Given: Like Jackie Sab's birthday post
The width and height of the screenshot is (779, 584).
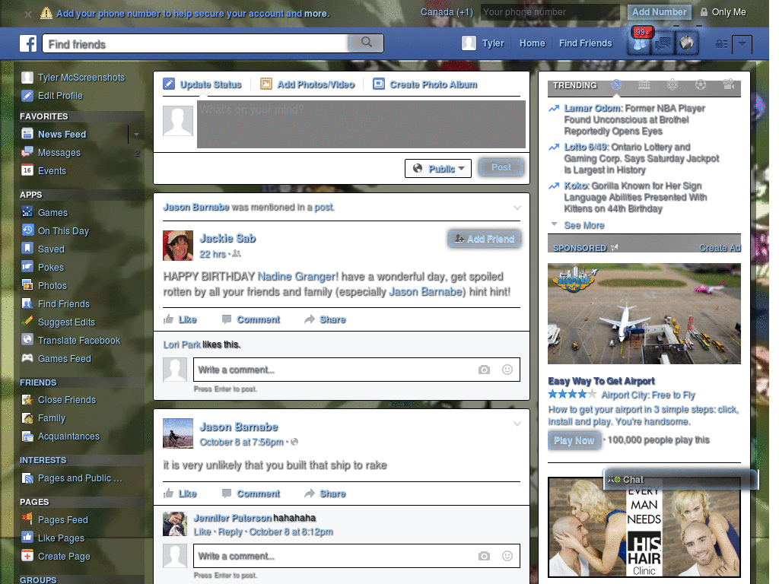Looking at the screenshot, I should (x=180, y=319).
